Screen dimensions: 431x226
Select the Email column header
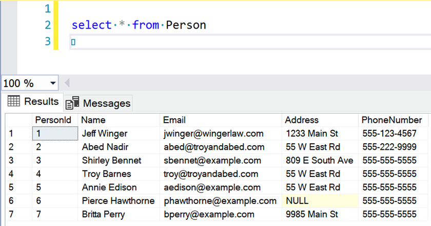click(x=221, y=120)
